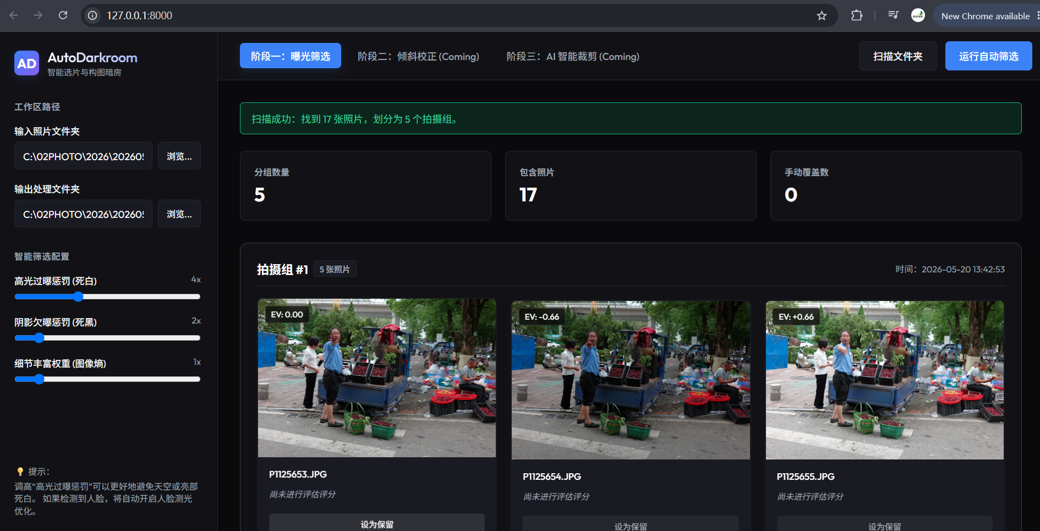Click the browser forward arrow

click(38, 15)
